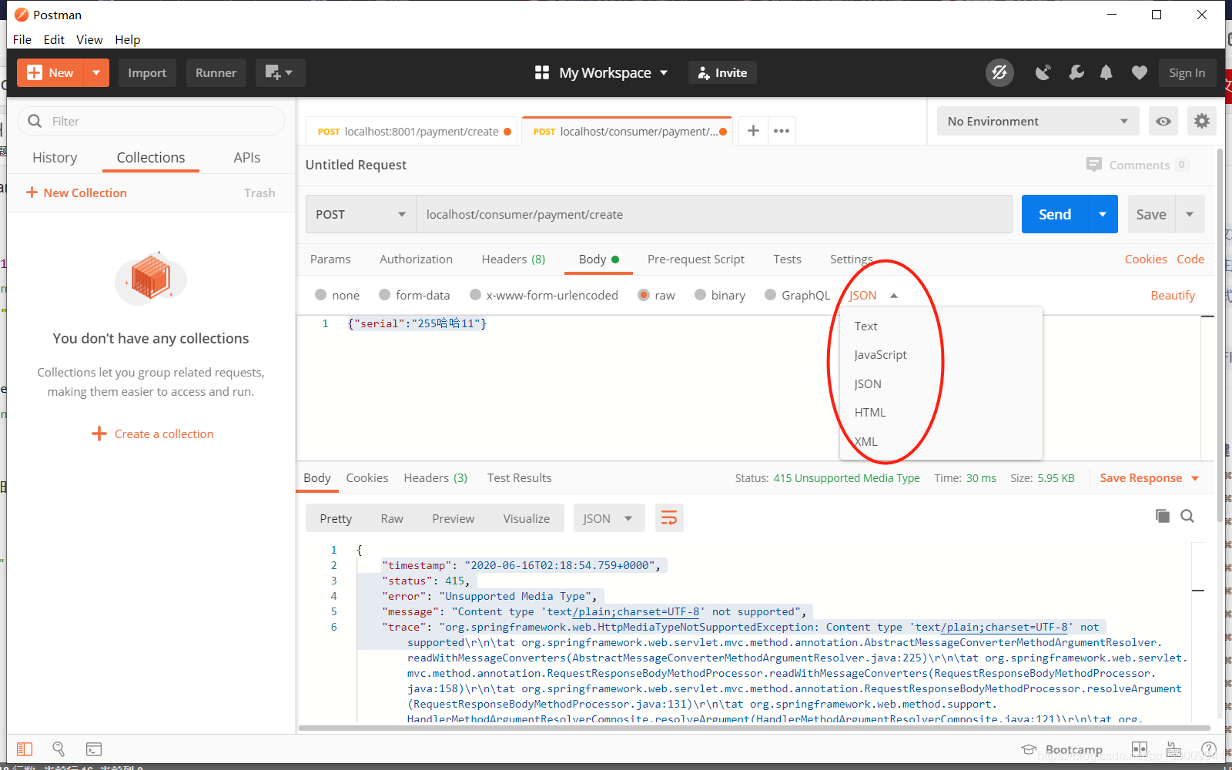This screenshot has height=770, width=1232.
Task: Choose HTML from the raw type list
Action: pos(870,412)
